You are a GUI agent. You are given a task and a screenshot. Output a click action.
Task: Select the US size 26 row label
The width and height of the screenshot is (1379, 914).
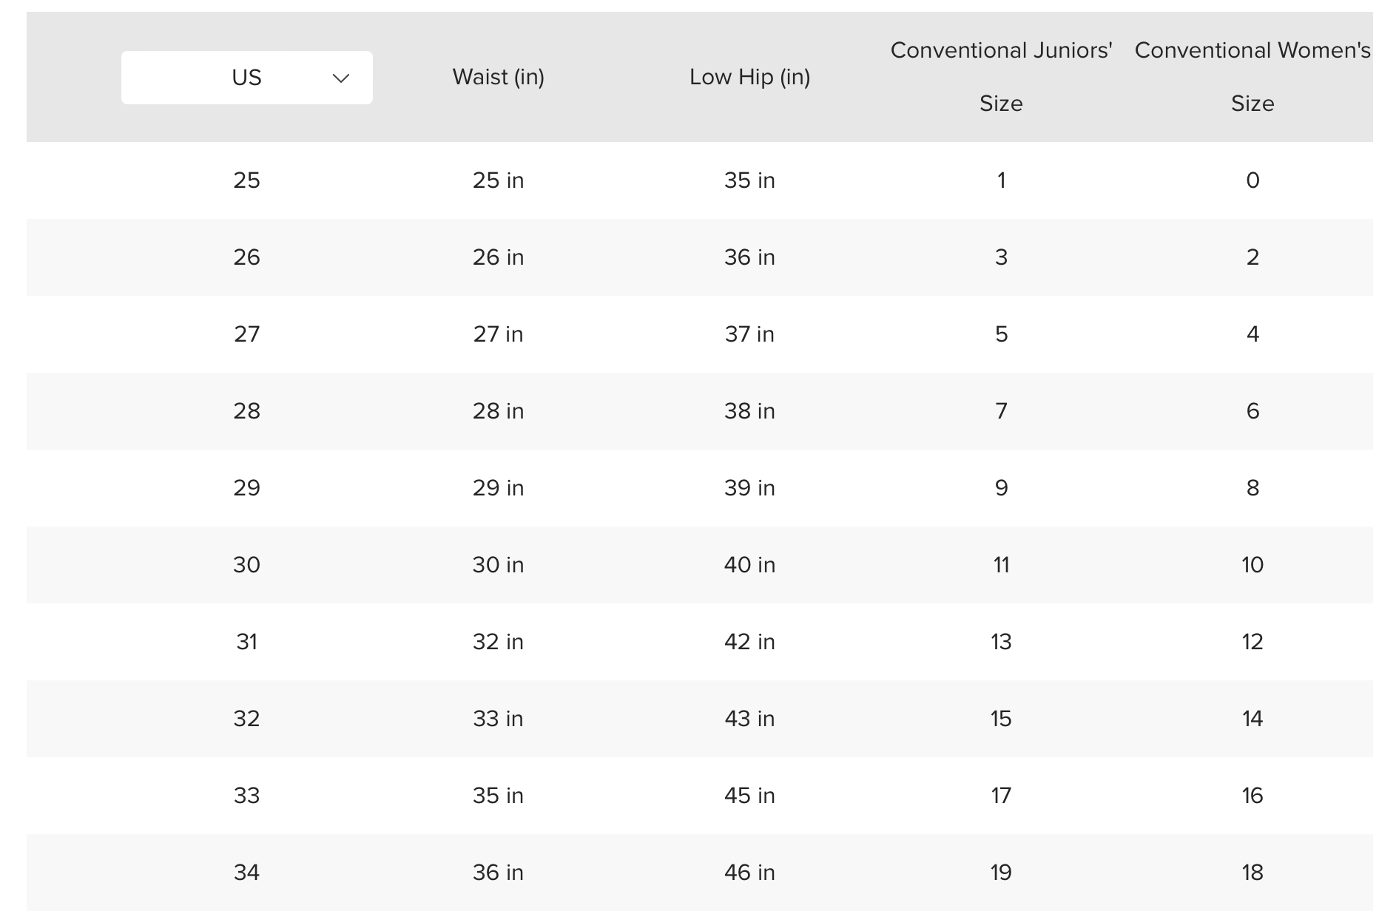[246, 257]
